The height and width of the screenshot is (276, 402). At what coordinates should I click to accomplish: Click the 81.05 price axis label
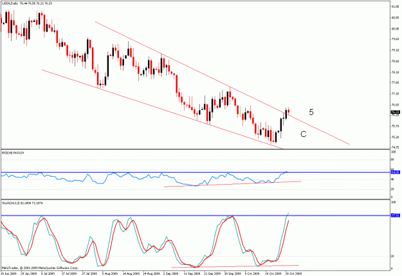(x=395, y=7)
